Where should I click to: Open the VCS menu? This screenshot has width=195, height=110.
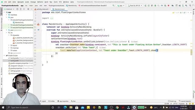(60, 2)
